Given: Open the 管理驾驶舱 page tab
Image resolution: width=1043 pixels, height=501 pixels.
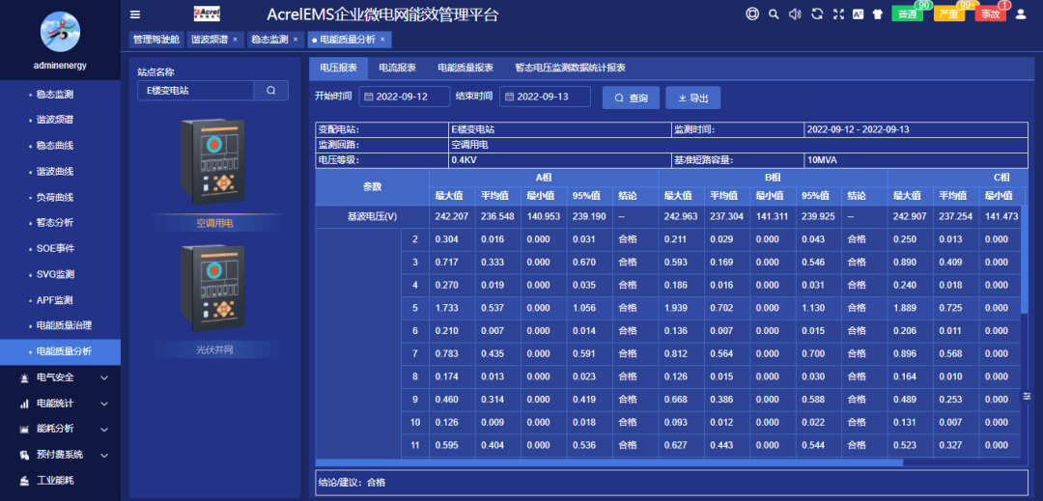Looking at the screenshot, I should (156, 40).
